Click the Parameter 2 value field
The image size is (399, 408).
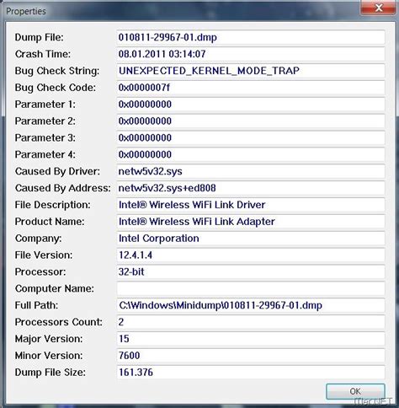coord(251,121)
